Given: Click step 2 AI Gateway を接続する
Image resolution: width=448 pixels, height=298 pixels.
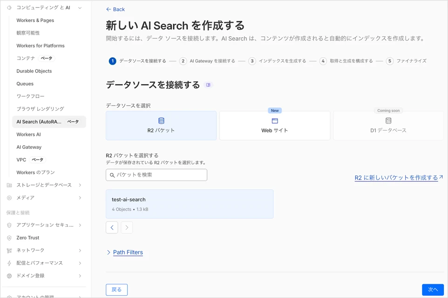Looking at the screenshot, I should [207, 61].
